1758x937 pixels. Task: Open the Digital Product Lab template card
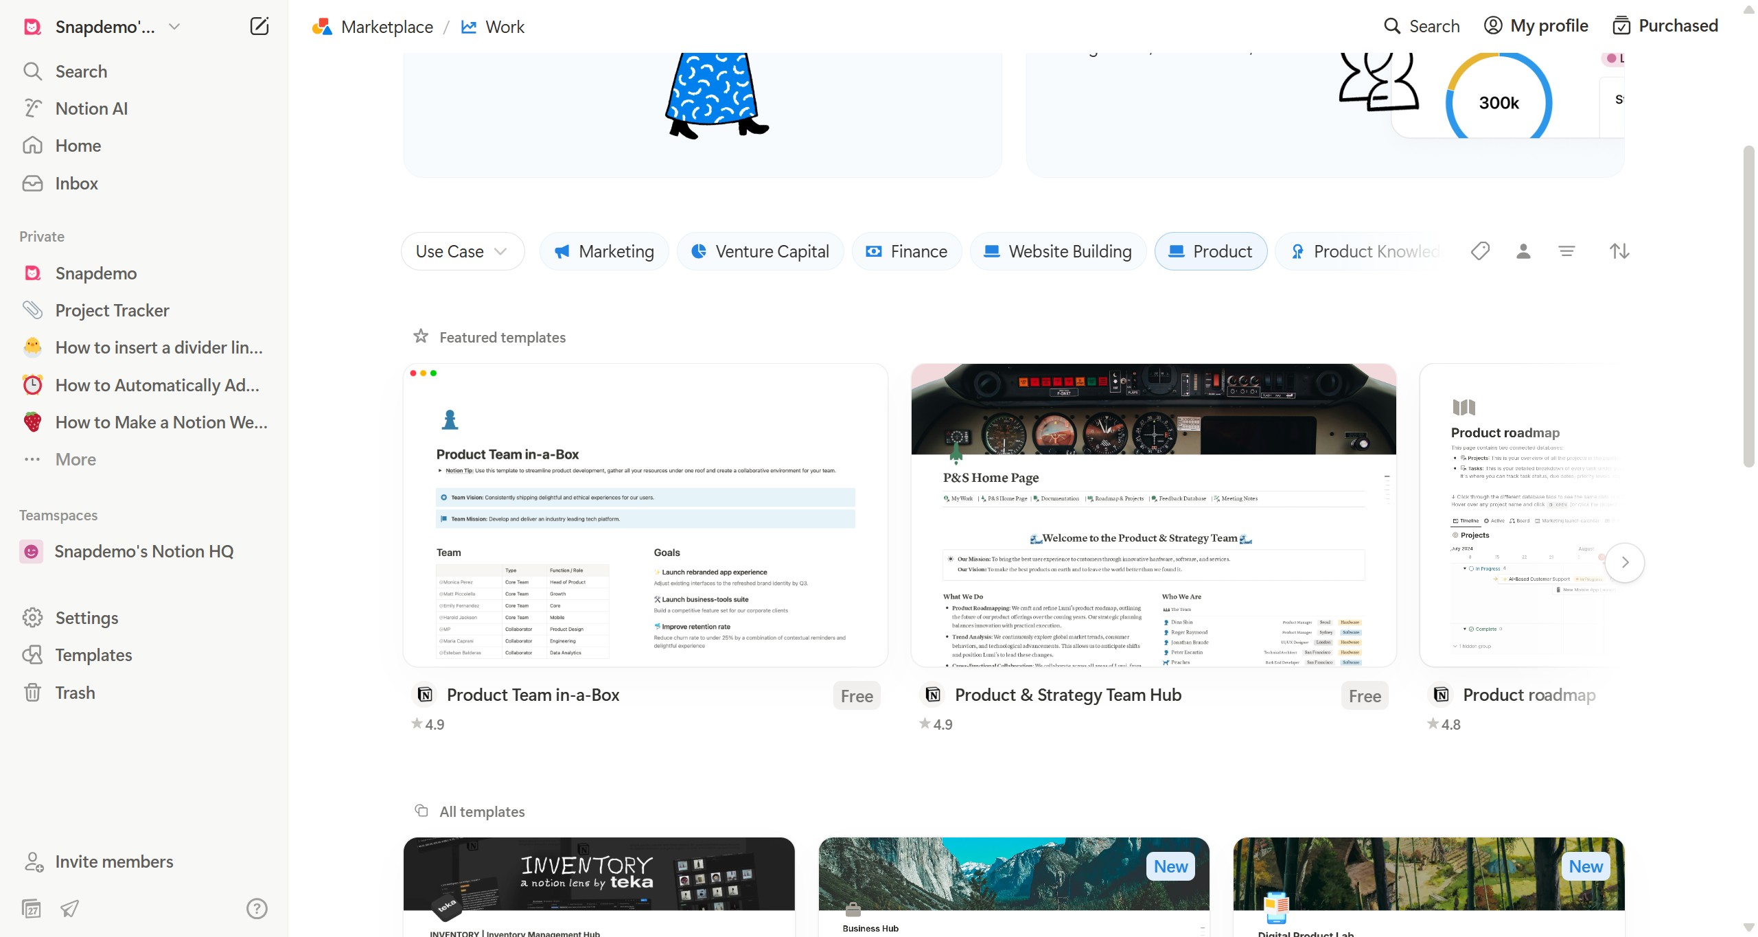[x=1429, y=886]
